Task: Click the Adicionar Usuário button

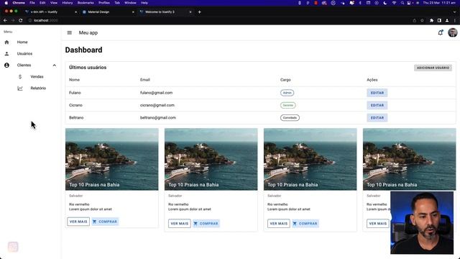Action: (x=433, y=68)
